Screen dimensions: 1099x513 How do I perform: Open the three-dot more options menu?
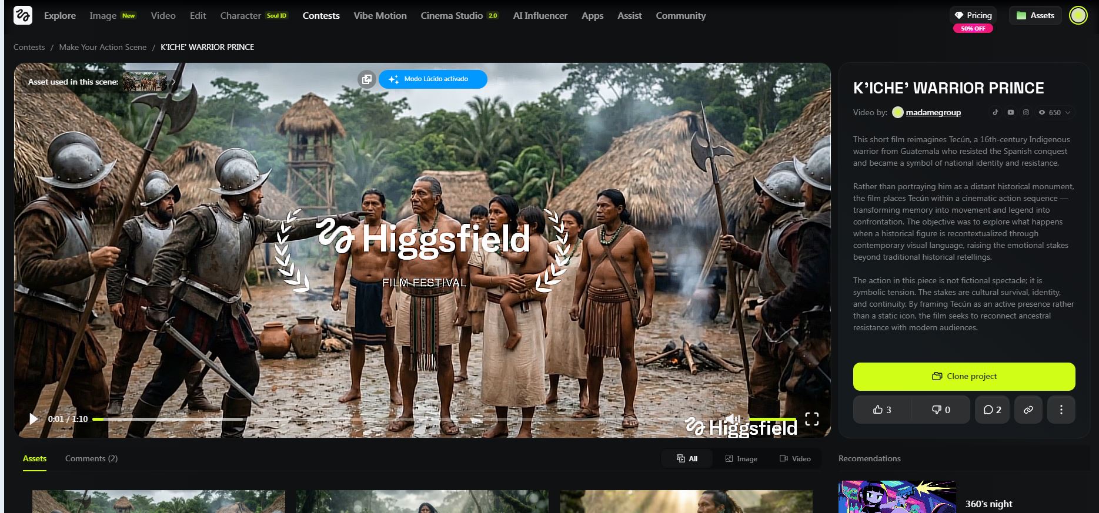point(1061,410)
